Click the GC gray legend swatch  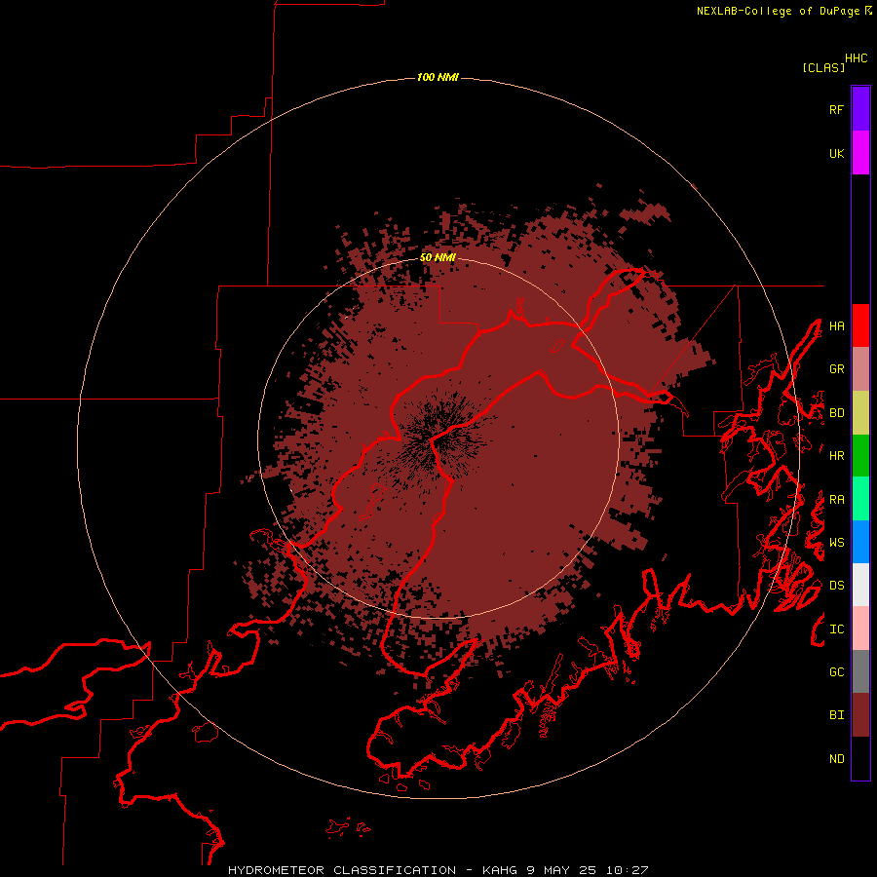(x=860, y=671)
